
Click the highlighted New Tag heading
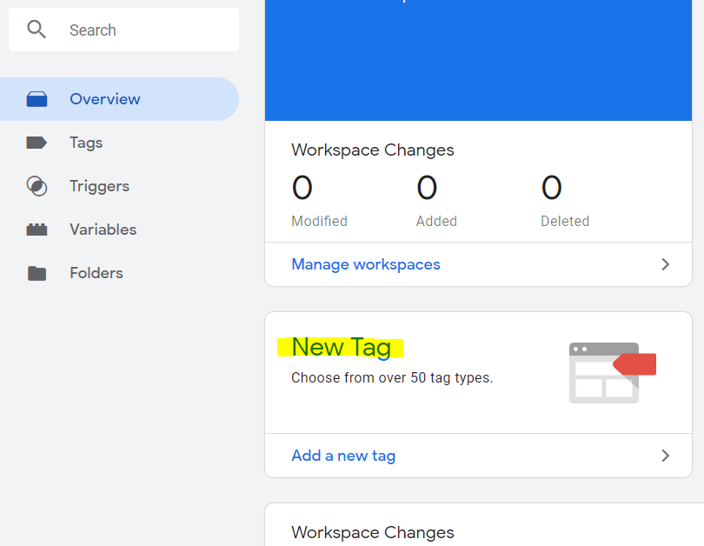[x=341, y=347]
